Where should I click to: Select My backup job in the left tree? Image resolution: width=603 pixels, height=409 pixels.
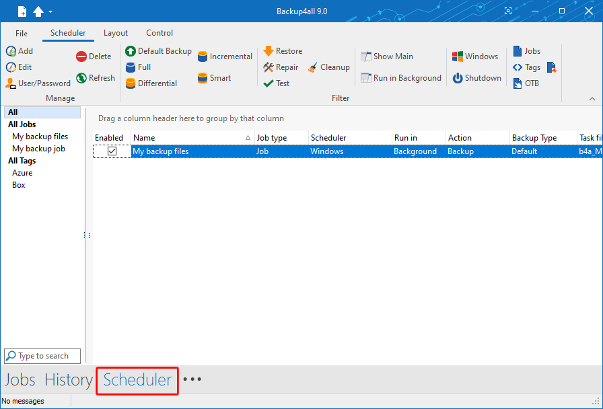(38, 149)
